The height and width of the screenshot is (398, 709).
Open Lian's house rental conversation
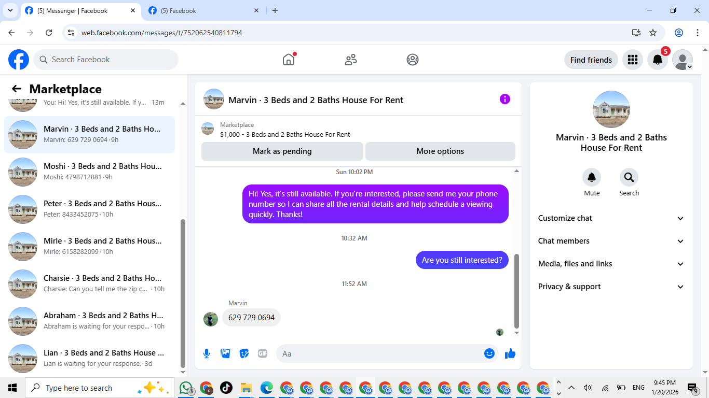[89, 359]
